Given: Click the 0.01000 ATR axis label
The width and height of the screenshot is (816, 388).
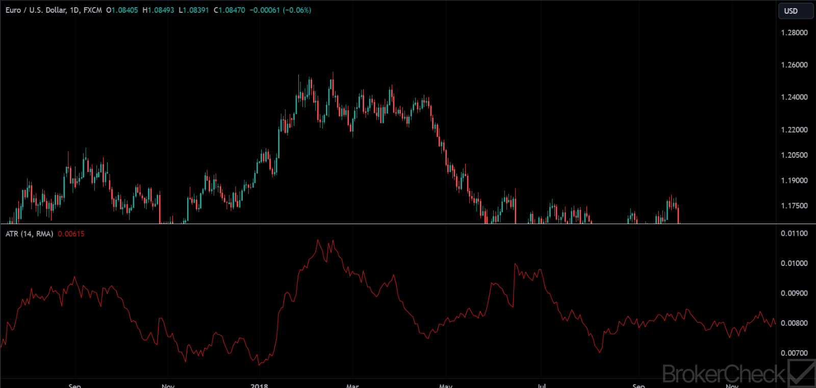Looking at the screenshot, I should pos(794,263).
